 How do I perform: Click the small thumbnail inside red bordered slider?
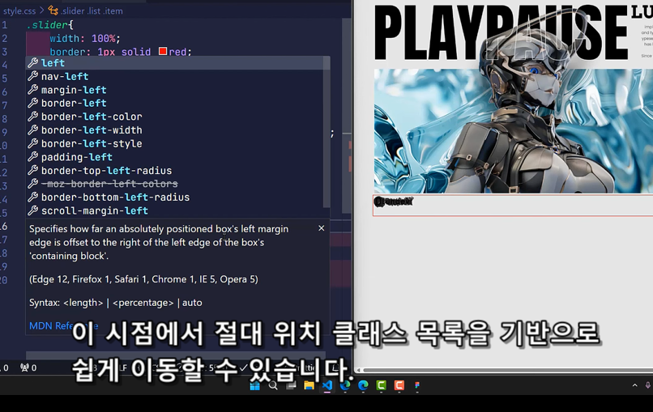point(393,202)
